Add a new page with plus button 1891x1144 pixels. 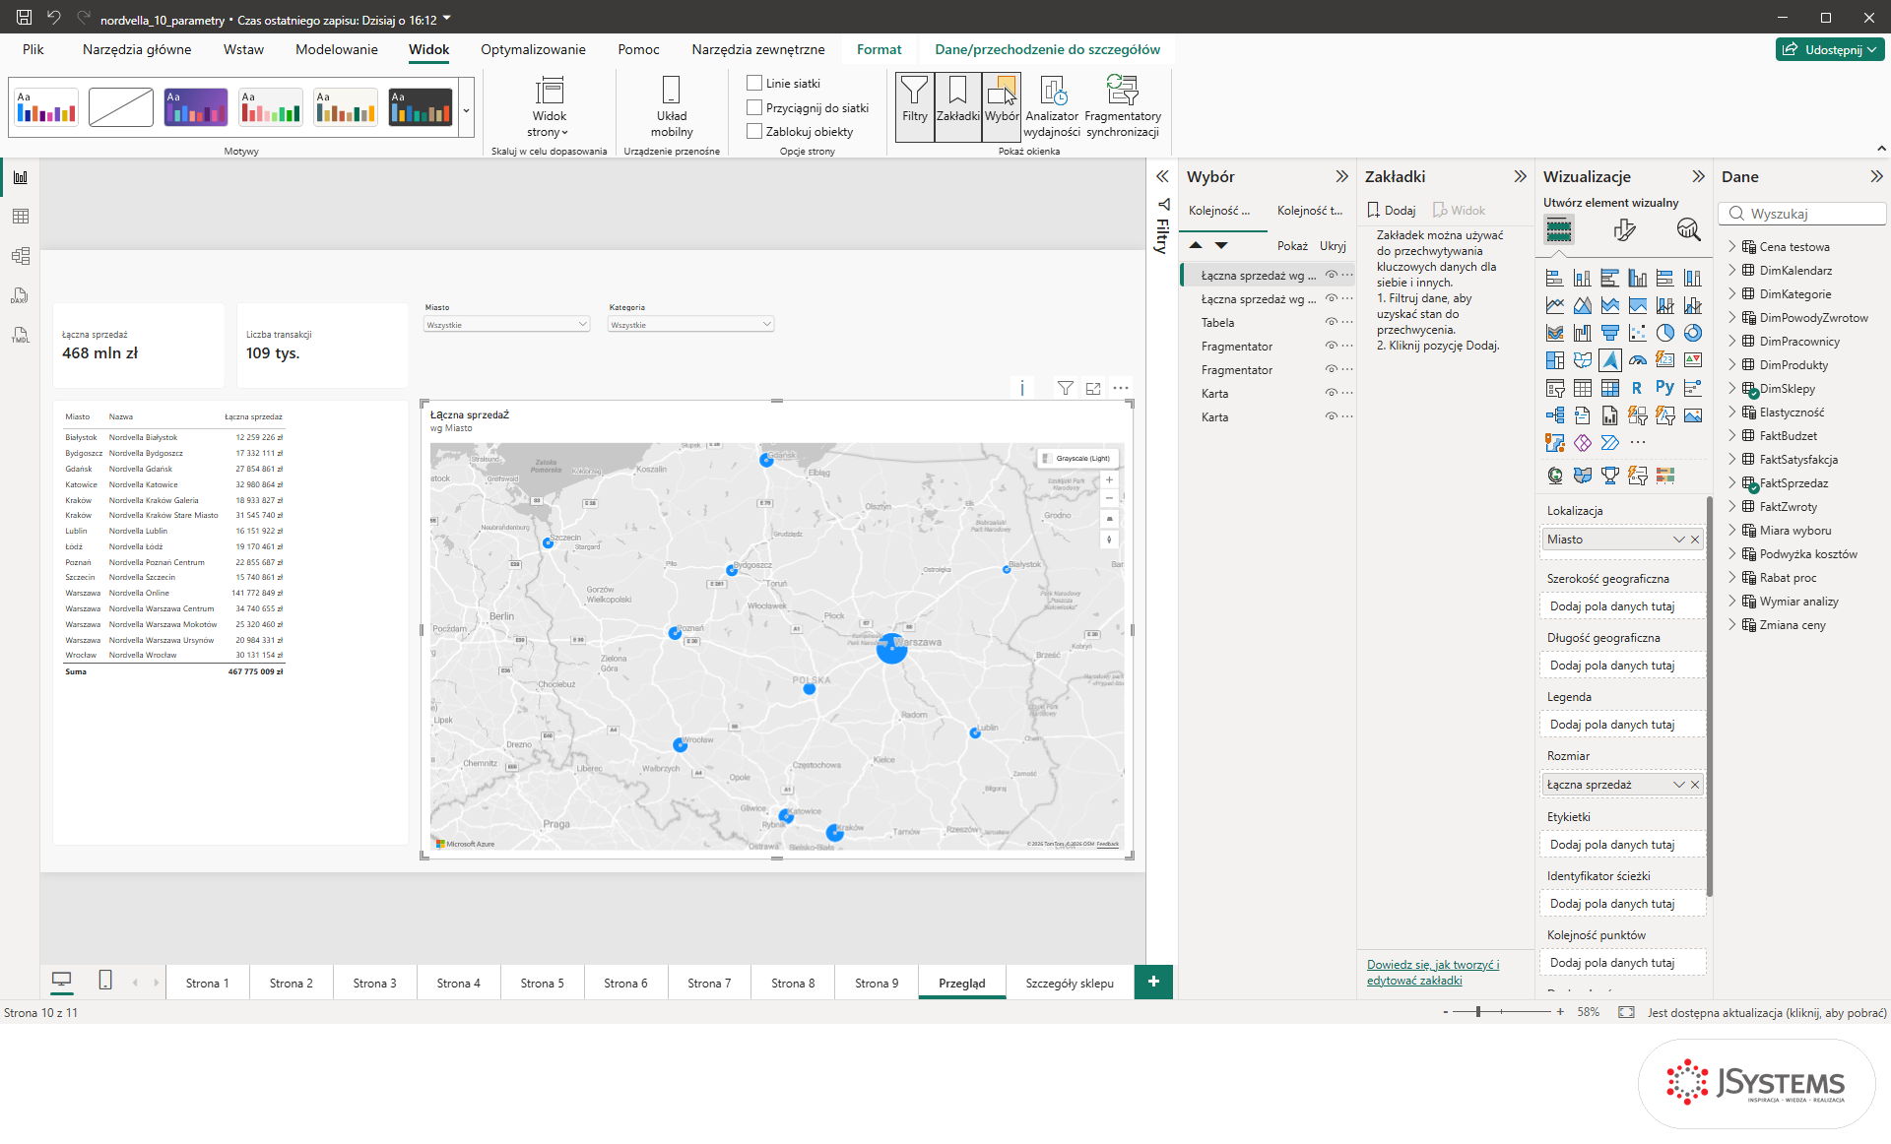[x=1153, y=982]
